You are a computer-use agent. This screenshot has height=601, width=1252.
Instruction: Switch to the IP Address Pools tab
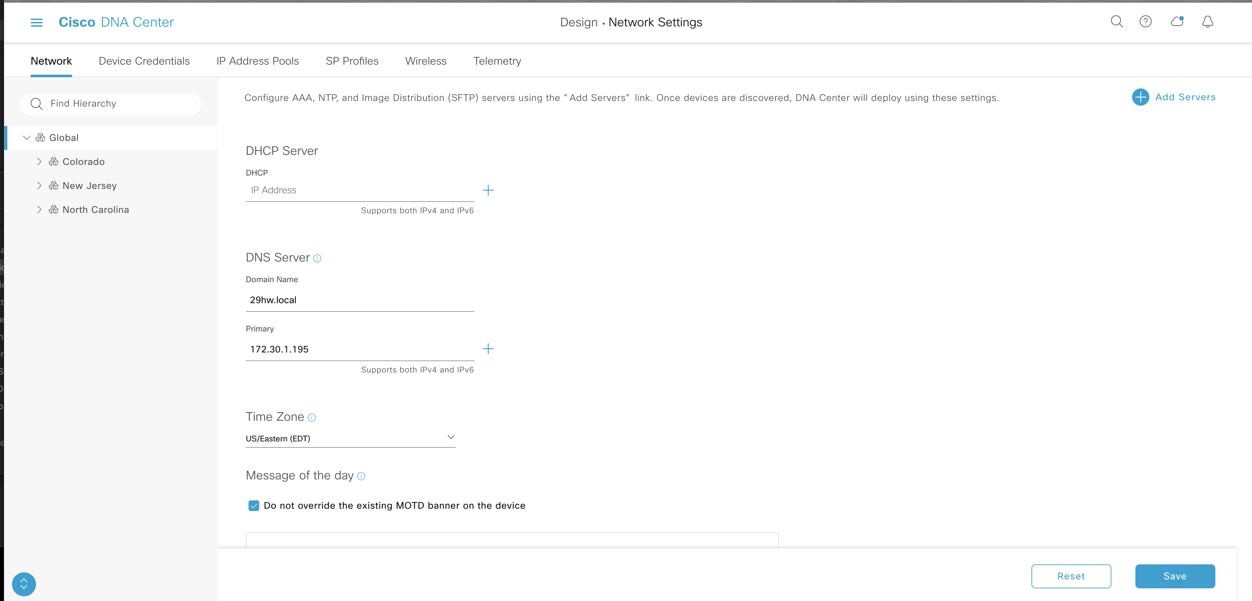[x=258, y=61]
